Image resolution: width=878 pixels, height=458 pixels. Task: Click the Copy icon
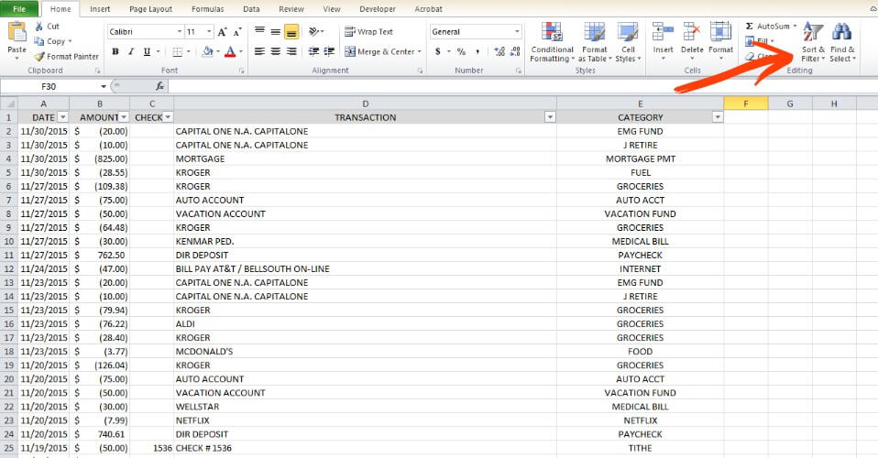coord(38,41)
